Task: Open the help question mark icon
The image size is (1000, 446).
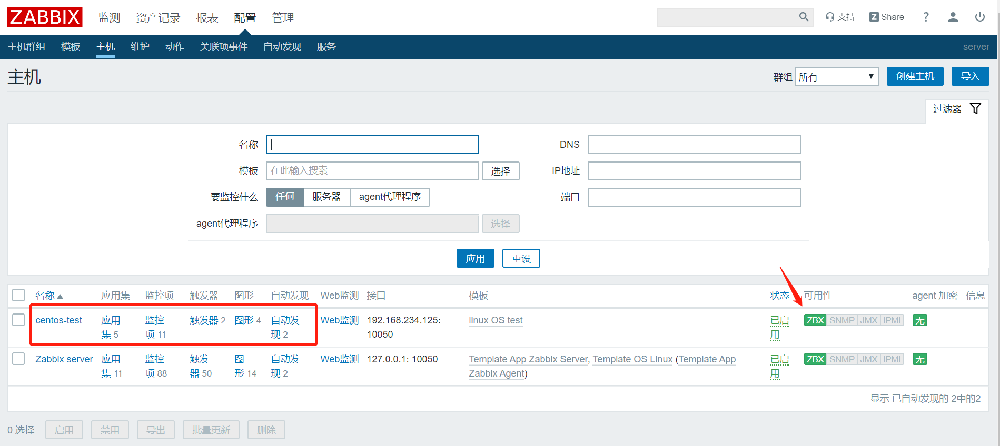Action: (x=926, y=17)
